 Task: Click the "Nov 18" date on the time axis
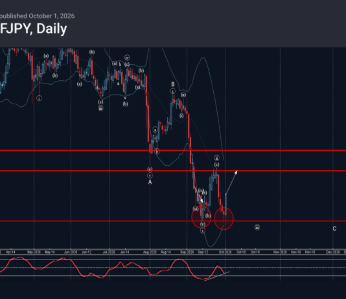(310, 252)
